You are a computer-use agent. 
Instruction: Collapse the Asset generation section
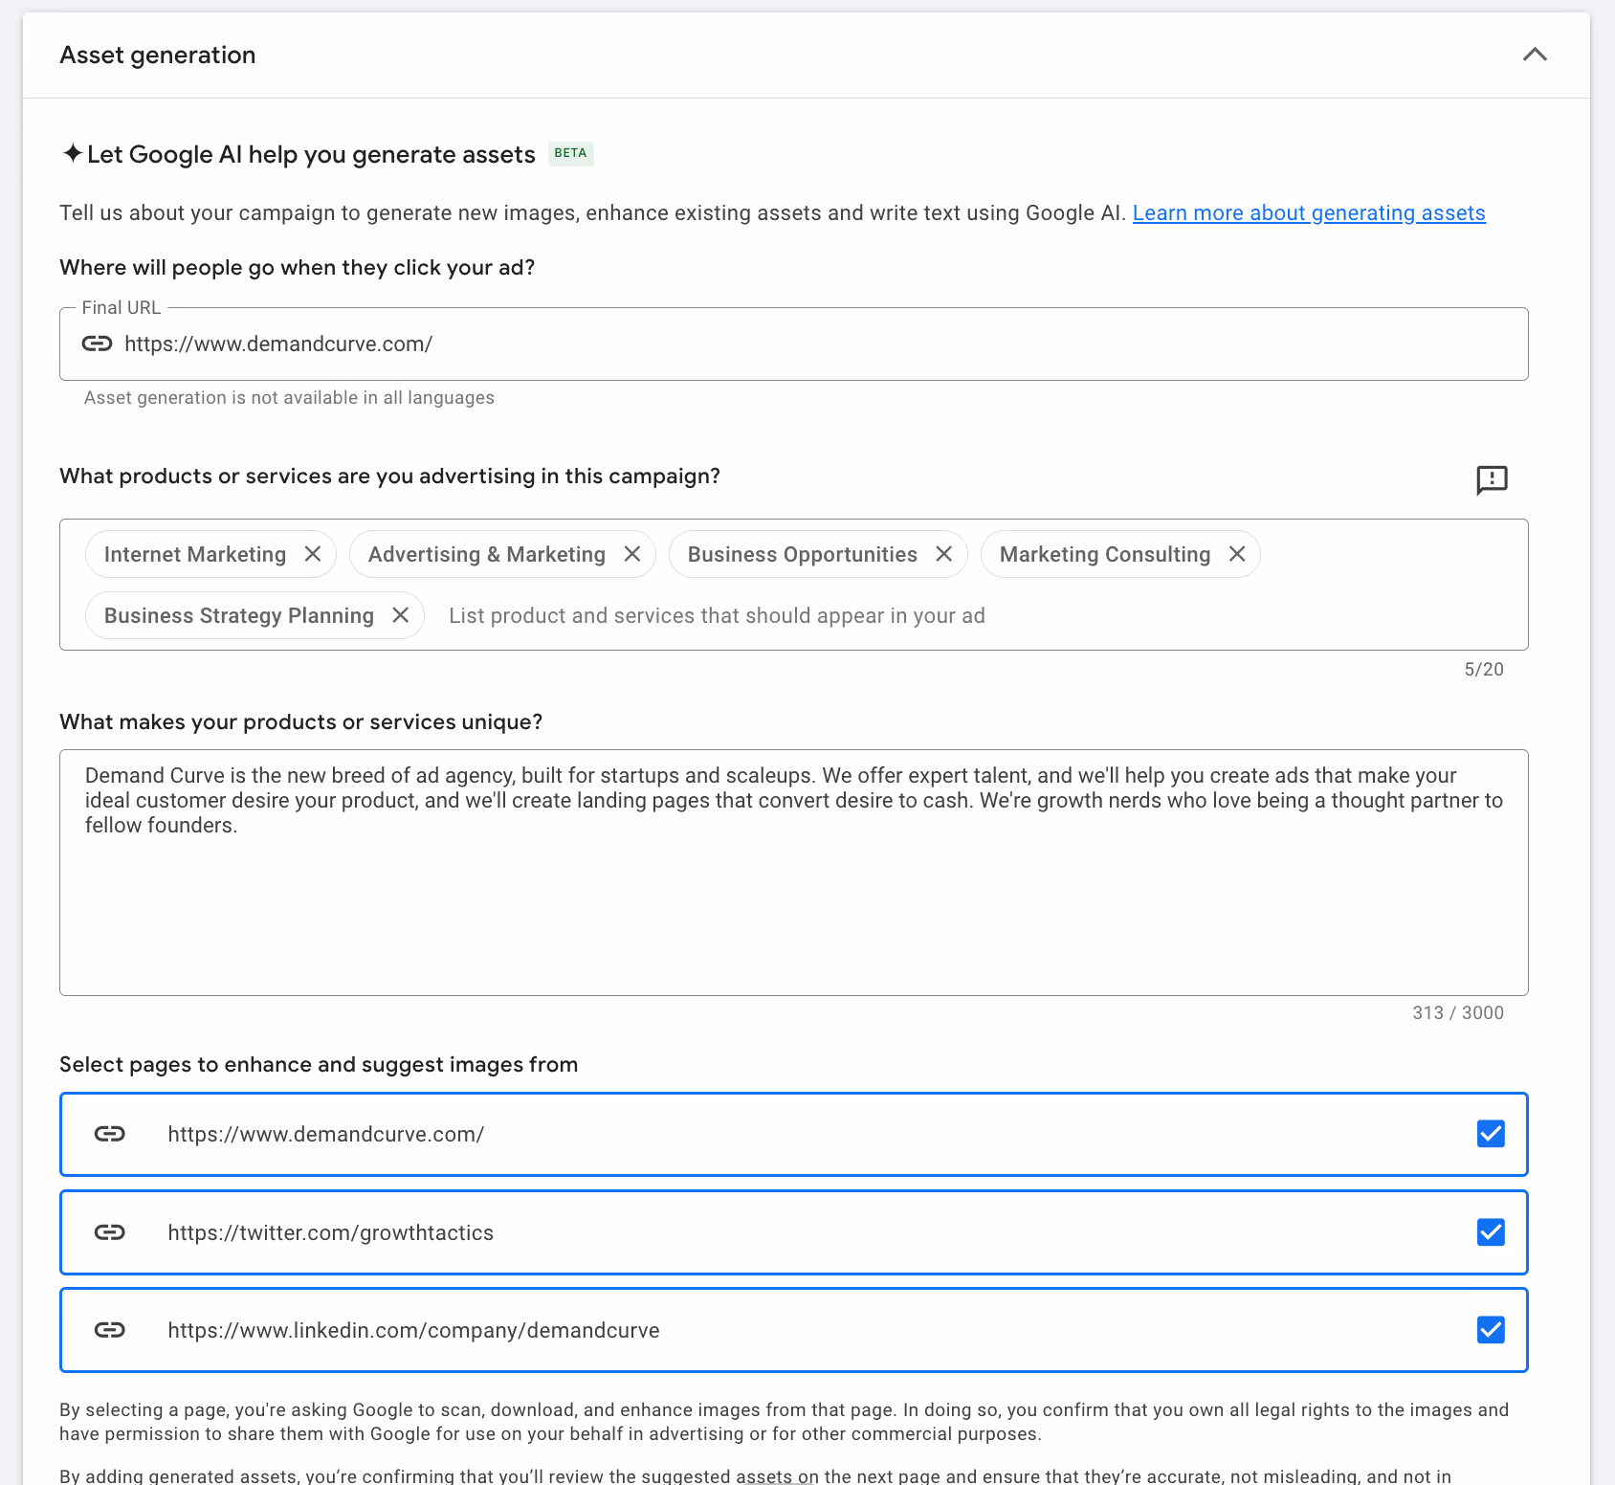1535,55
